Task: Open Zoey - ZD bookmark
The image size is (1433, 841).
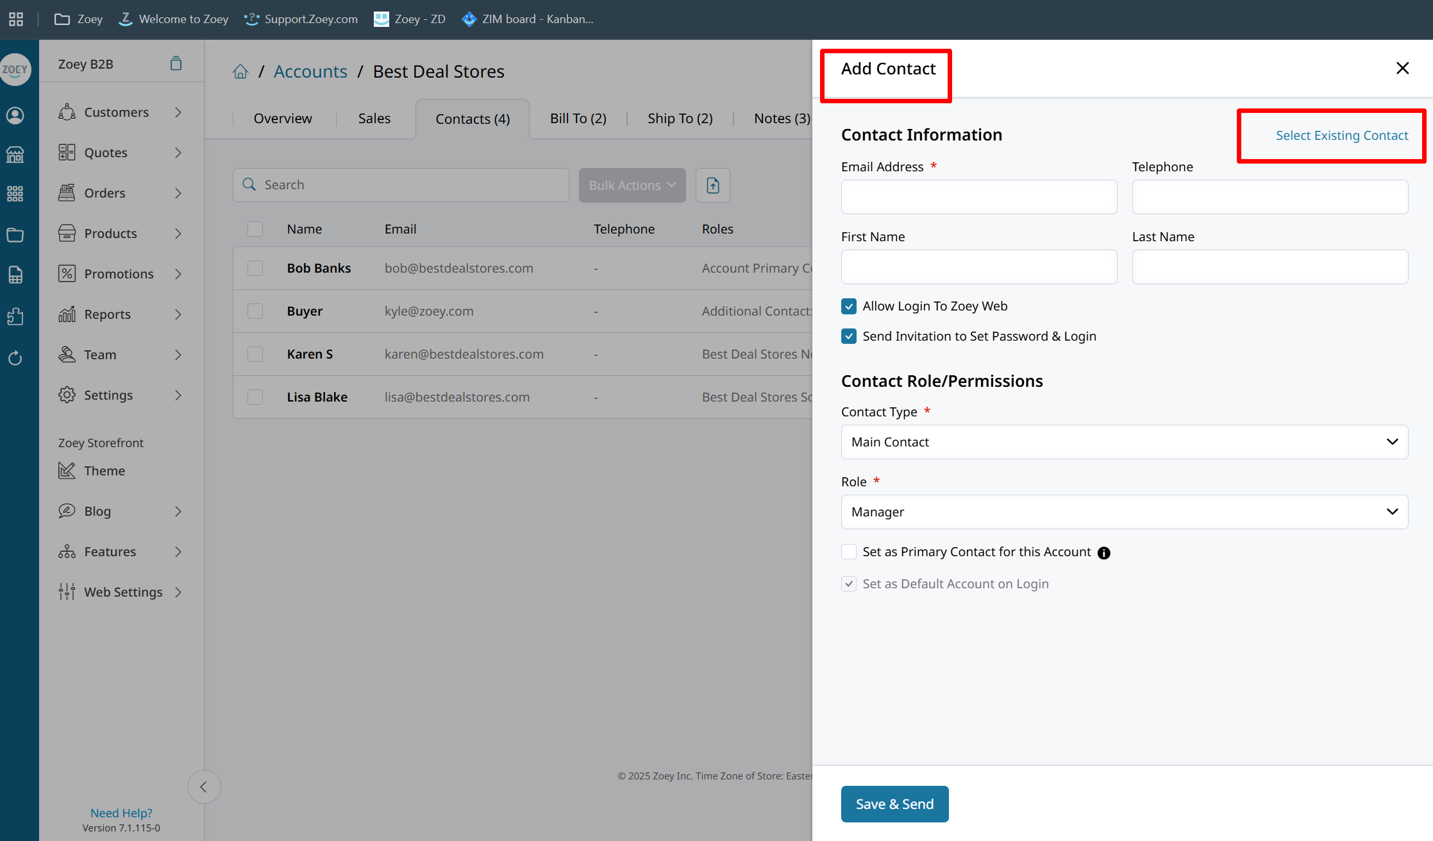Action: (x=410, y=19)
